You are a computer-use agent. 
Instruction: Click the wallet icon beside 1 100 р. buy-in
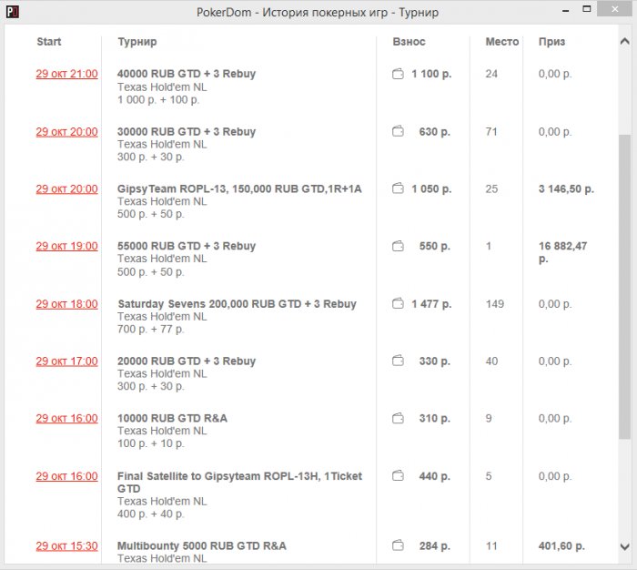pyautogui.click(x=398, y=75)
